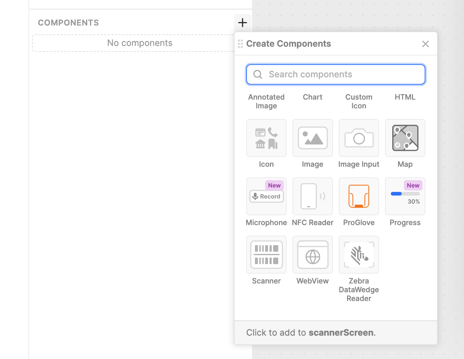Add the Microphone Record component
The height and width of the screenshot is (359, 464).
point(266,196)
